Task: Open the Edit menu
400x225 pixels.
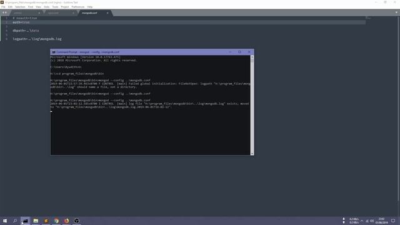Action: pos(10,7)
